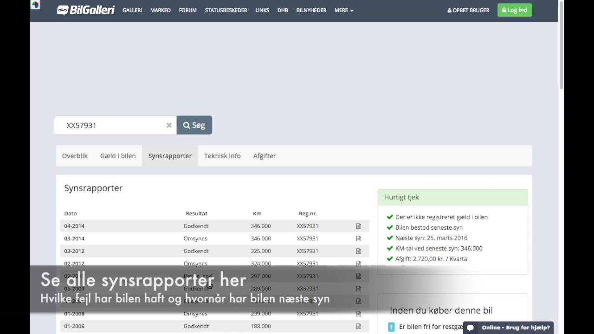The width and height of the screenshot is (594, 334).
Task: Open the FORUM page
Action: pyautogui.click(x=187, y=10)
